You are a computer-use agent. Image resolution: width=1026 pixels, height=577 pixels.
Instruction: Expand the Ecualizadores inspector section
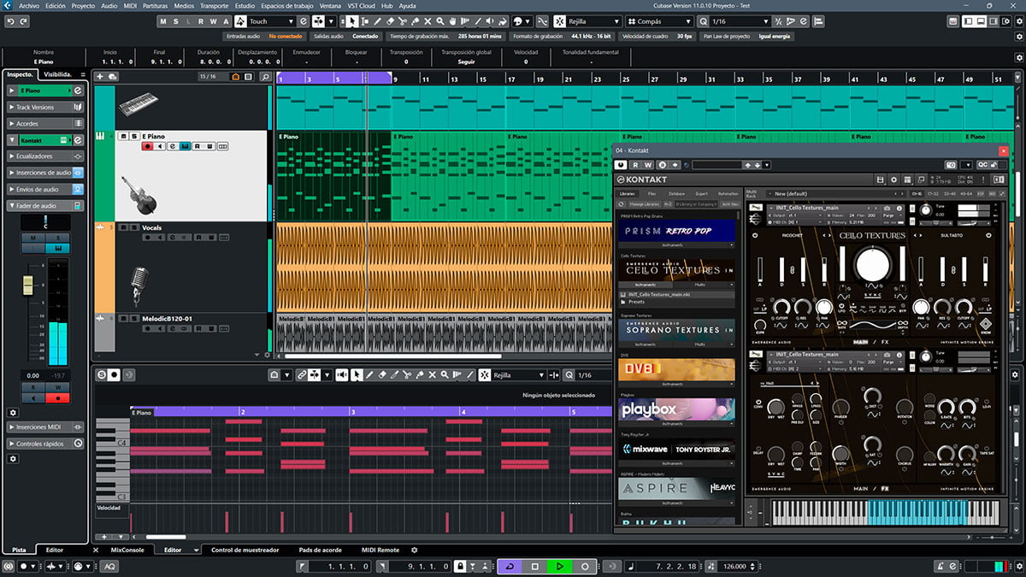(45, 156)
